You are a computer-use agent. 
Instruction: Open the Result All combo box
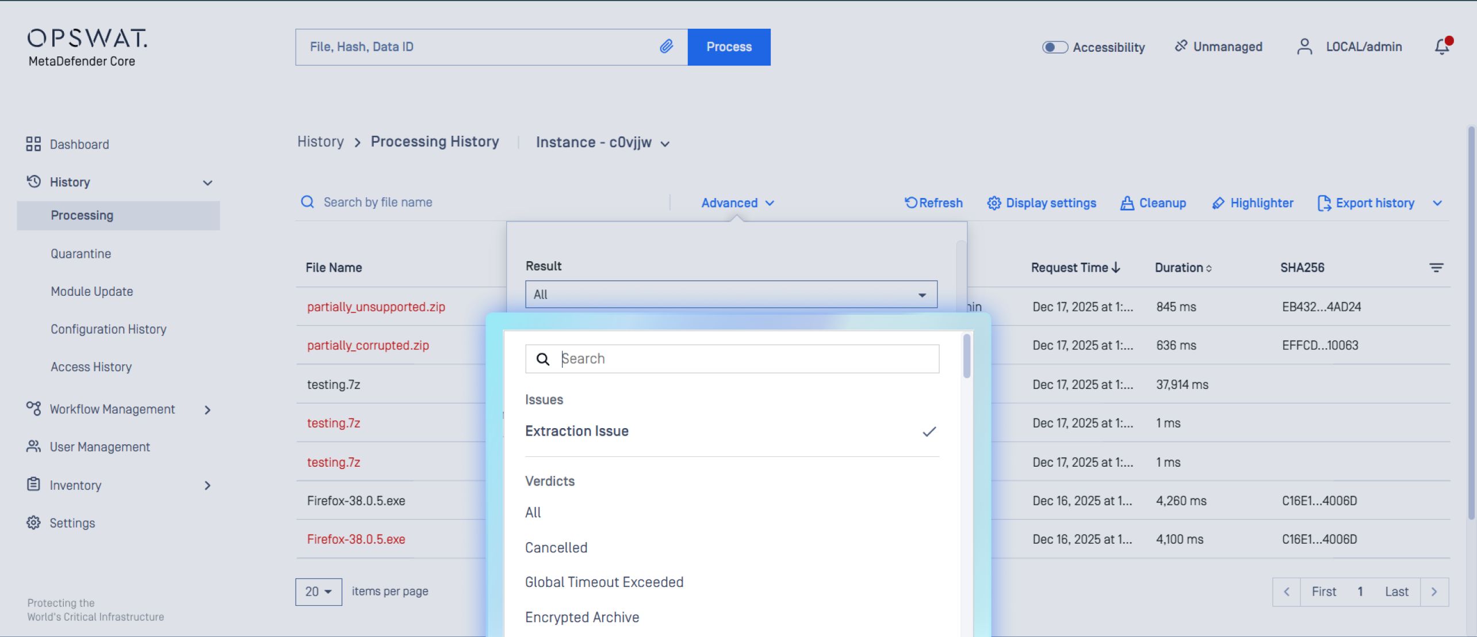point(730,295)
